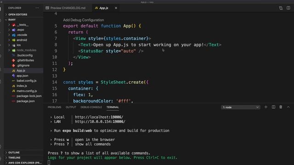Open app.json in the explorer
Viewport: 294px width, 165px height.
click(x=23, y=76)
